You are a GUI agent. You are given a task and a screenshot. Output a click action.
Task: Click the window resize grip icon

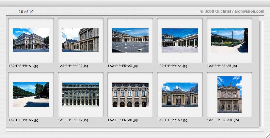pos(267,135)
